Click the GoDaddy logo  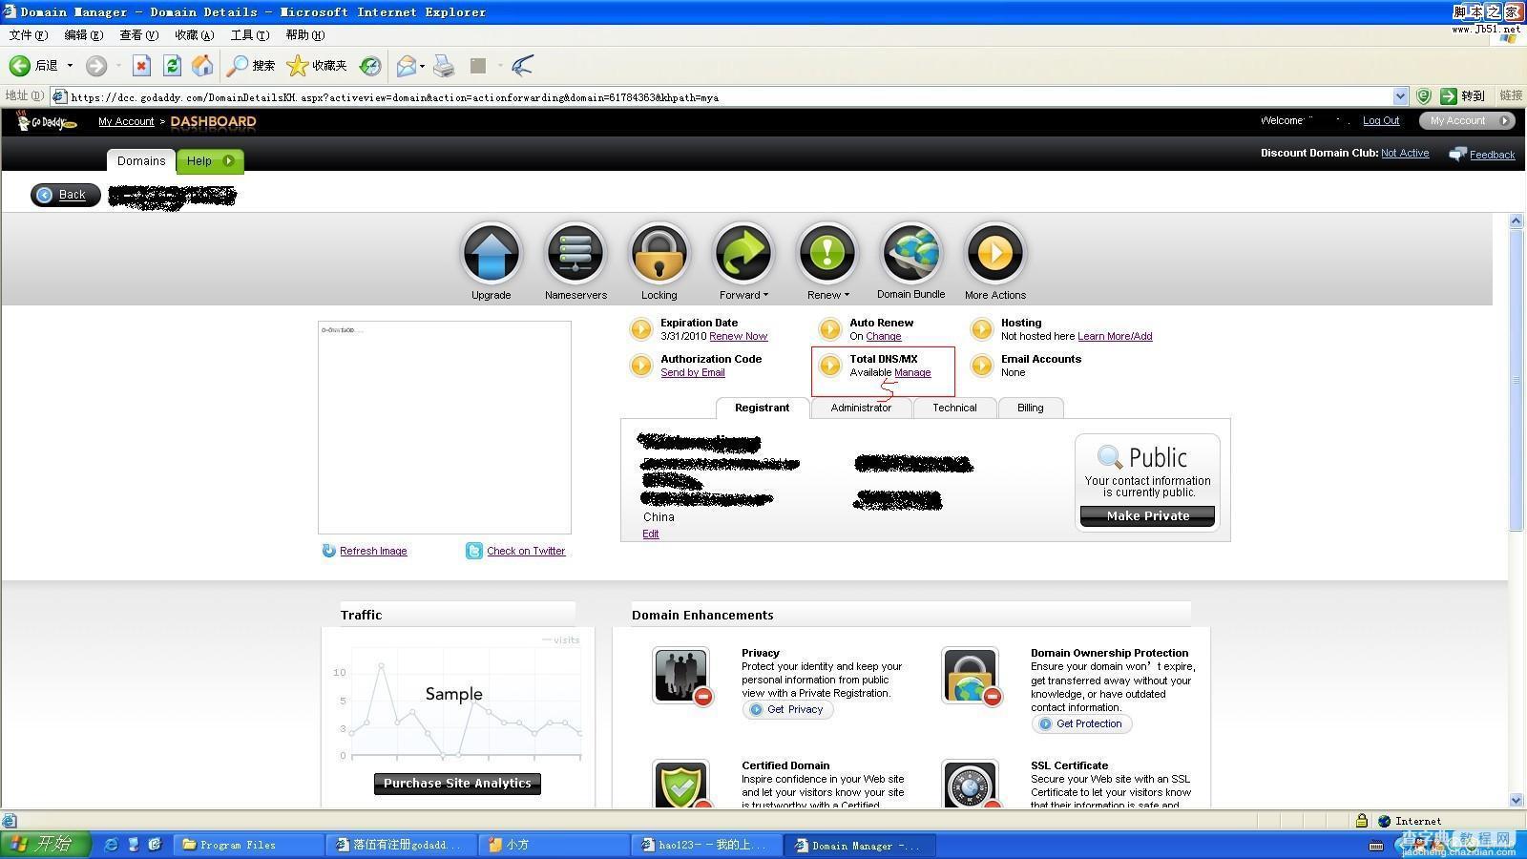coord(46,121)
